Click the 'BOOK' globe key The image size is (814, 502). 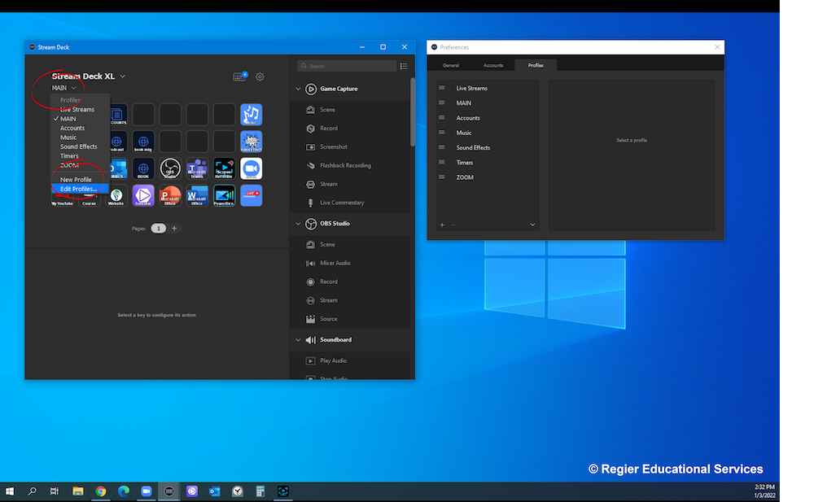[143, 168]
